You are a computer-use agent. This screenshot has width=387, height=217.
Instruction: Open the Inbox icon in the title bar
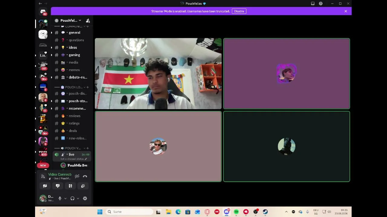pyautogui.click(x=313, y=4)
